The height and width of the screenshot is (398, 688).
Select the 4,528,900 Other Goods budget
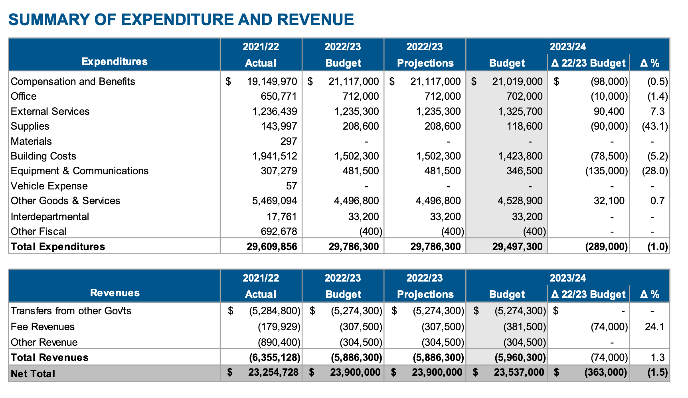pyautogui.click(x=520, y=201)
